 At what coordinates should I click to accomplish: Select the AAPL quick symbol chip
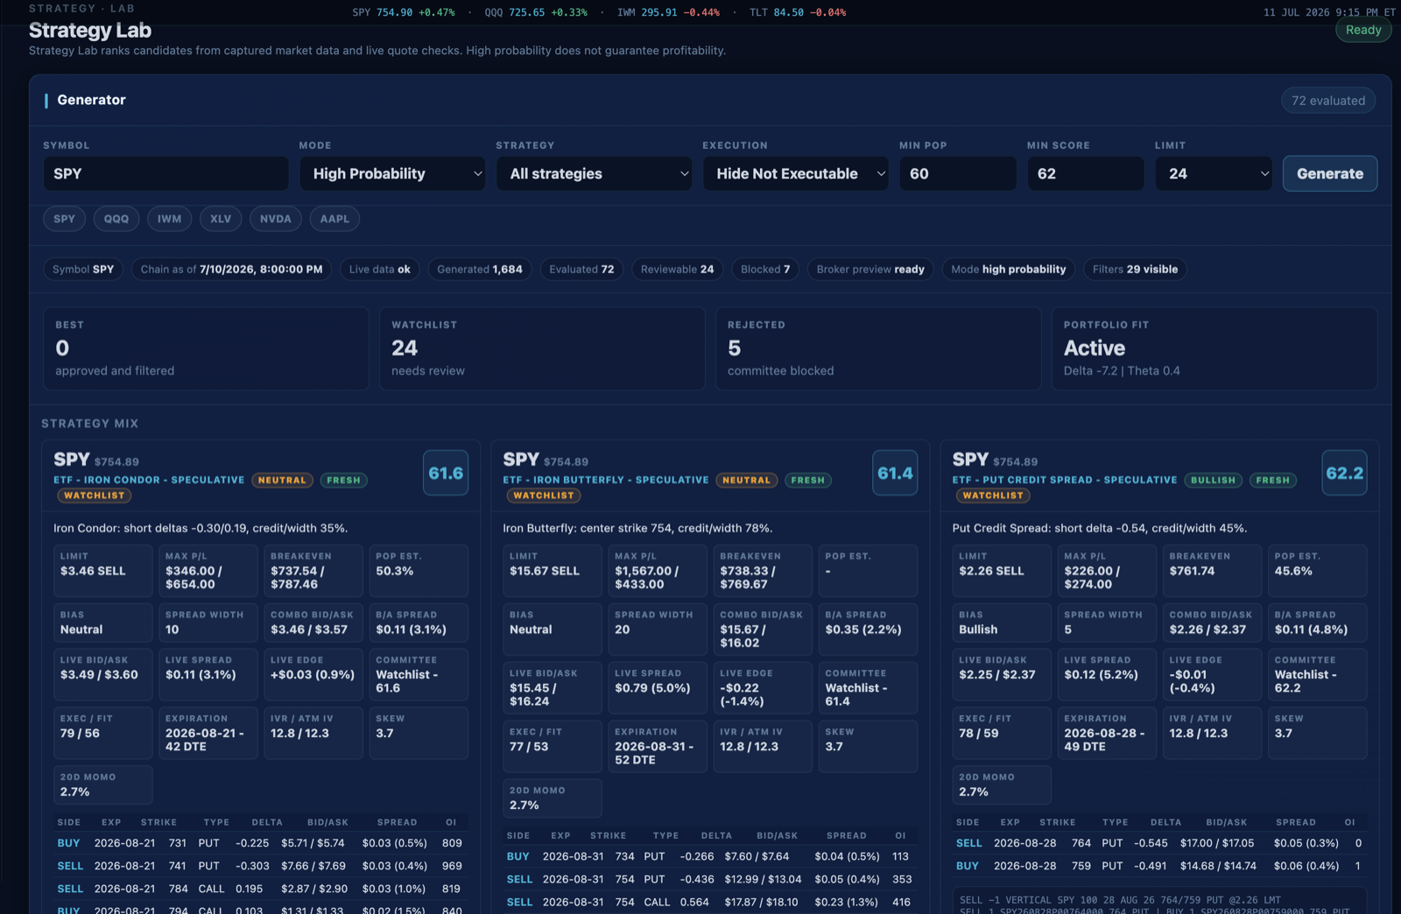pos(334,219)
